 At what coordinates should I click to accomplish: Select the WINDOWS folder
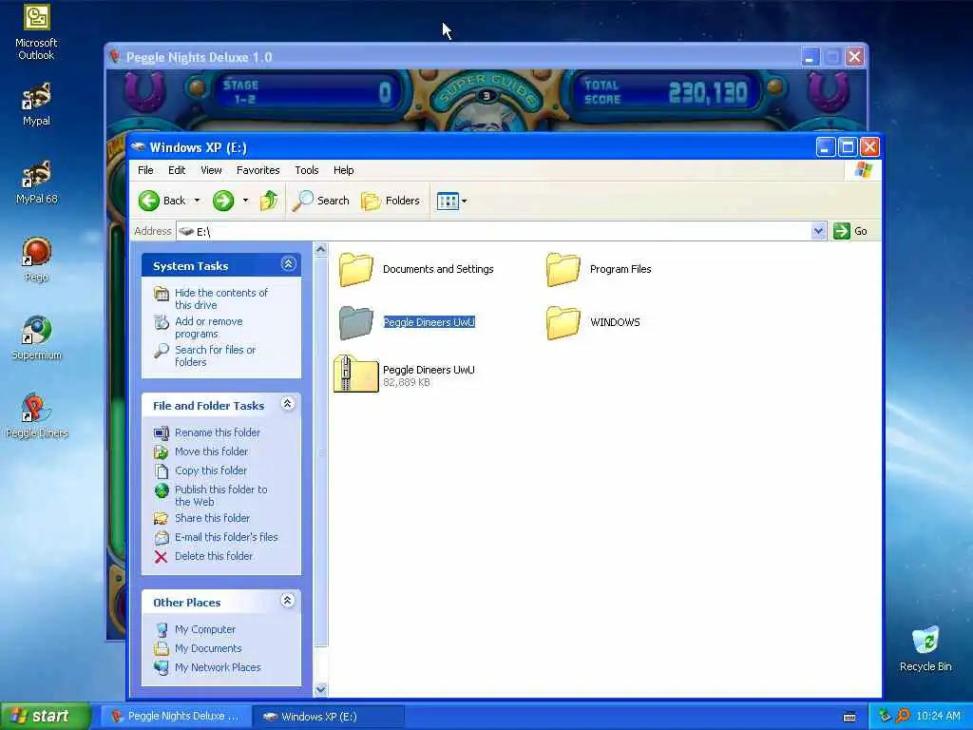click(593, 322)
